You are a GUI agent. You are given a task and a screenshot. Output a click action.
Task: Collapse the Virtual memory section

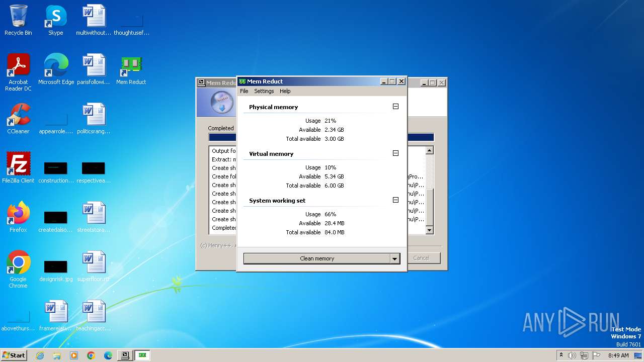(x=395, y=153)
